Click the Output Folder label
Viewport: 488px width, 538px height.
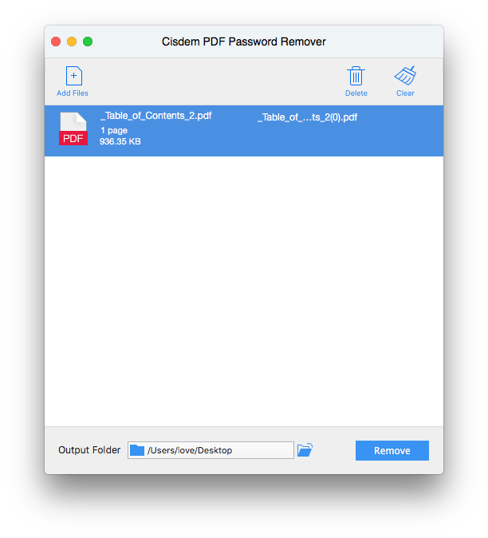click(x=89, y=450)
